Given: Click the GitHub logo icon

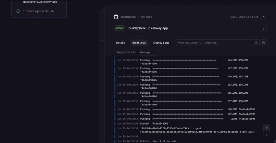Looking at the screenshot, I should (x=116, y=17).
